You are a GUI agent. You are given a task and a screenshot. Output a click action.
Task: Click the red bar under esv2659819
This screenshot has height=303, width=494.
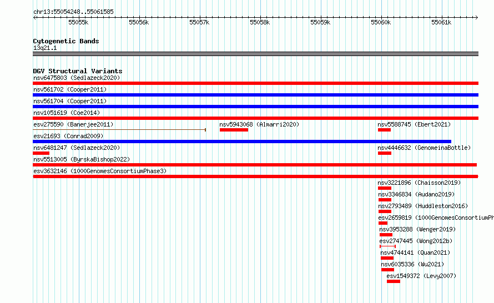click(x=383, y=223)
